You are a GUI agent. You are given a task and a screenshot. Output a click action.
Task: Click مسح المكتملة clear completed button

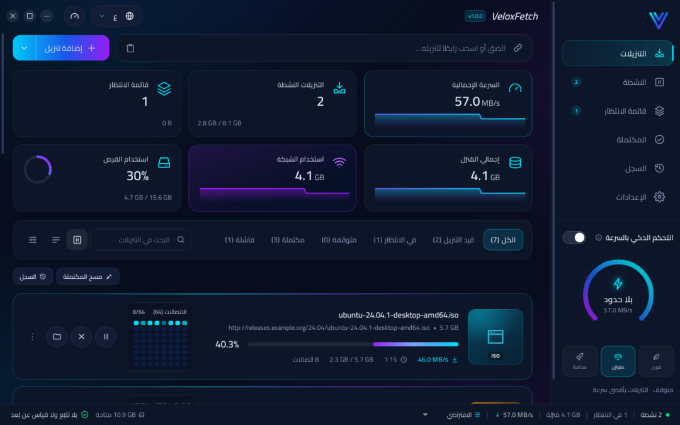point(88,276)
